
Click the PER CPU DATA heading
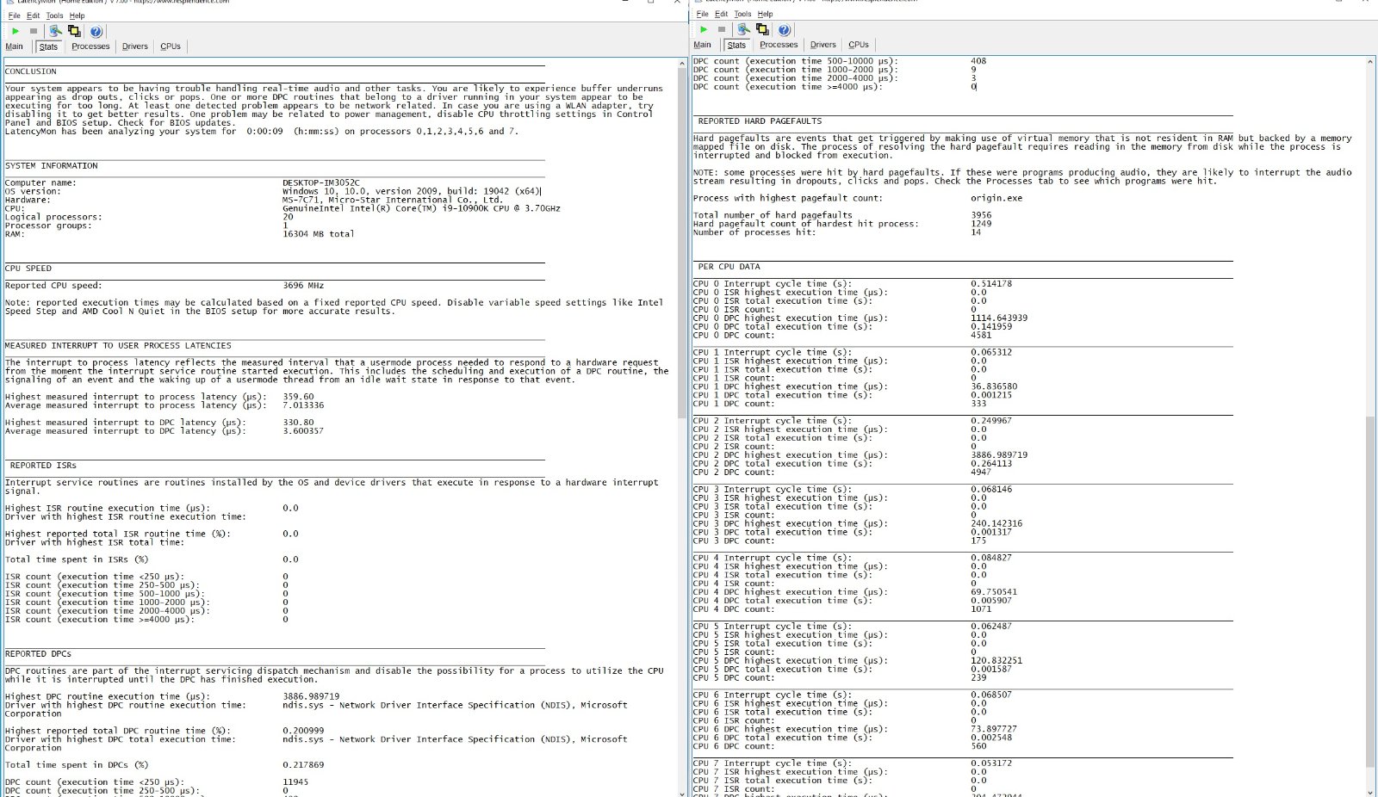point(729,267)
